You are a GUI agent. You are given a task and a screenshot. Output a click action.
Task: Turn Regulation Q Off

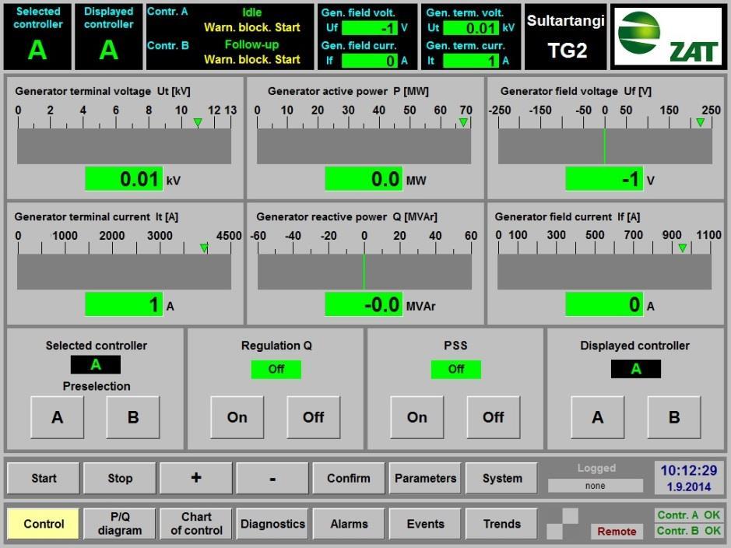coord(313,417)
